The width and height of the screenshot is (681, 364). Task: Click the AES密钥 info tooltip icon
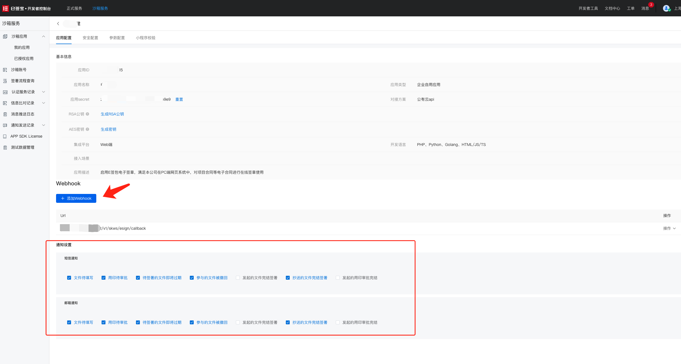(x=87, y=129)
